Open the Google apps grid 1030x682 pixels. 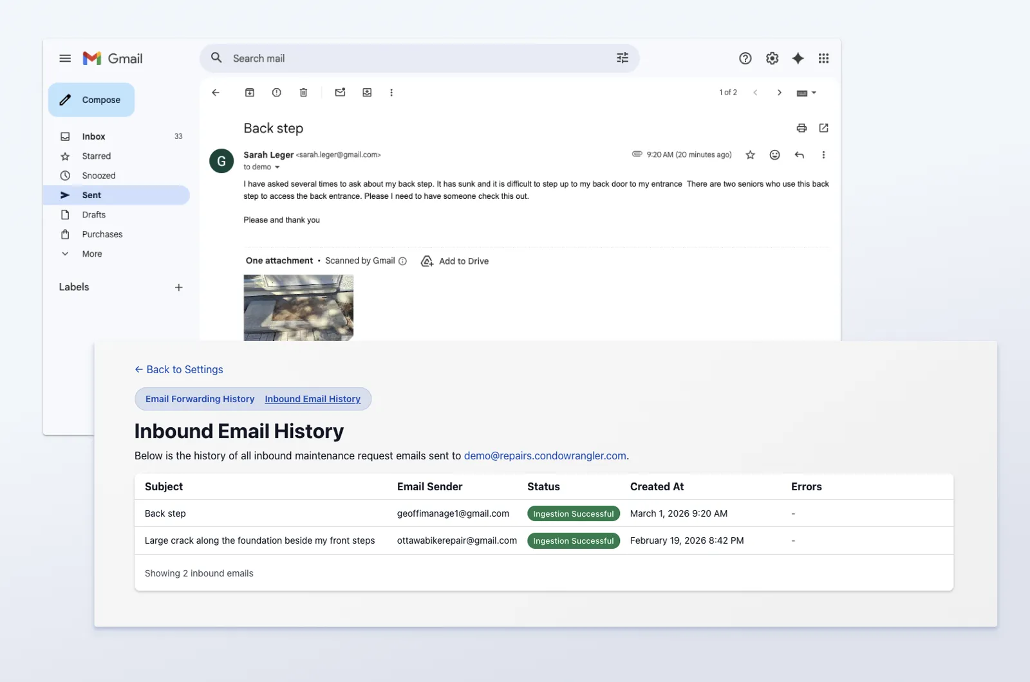(x=823, y=59)
